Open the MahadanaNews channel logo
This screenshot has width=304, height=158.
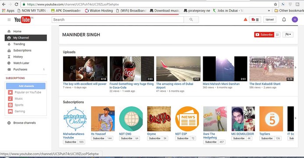pyautogui.click(x=75, y=119)
